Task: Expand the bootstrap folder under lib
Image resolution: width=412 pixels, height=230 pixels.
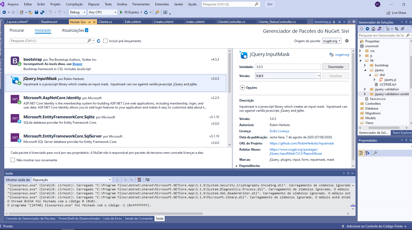Action: (365, 65)
